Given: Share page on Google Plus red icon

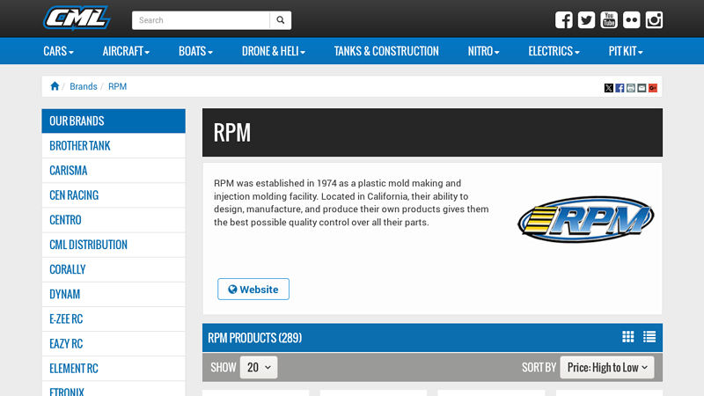Looking at the screenshot, I should [x=653, y=88].
